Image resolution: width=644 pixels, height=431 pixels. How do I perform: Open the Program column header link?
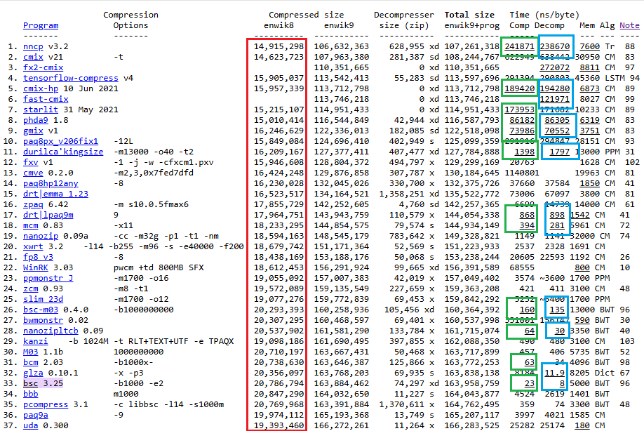pos(41,25)
